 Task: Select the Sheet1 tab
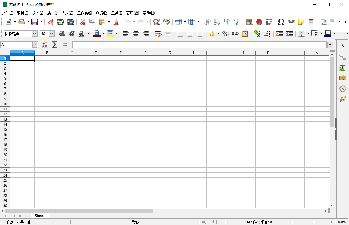pos(40,216)
